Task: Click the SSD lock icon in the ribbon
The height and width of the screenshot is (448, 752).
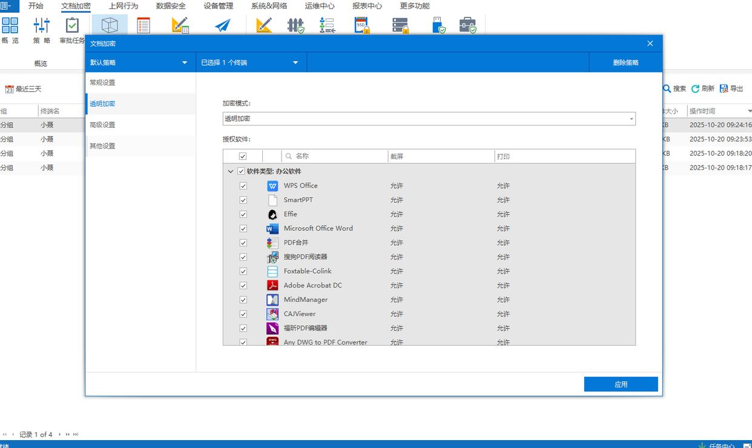Action: tap(361, 25)
